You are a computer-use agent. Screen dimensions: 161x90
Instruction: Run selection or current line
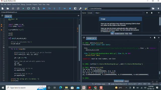pyautogui.click(x=39, y=8)
